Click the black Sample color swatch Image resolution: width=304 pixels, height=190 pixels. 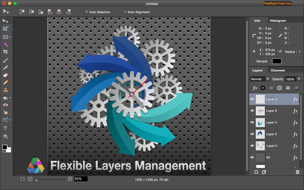(x=277, y=61)
